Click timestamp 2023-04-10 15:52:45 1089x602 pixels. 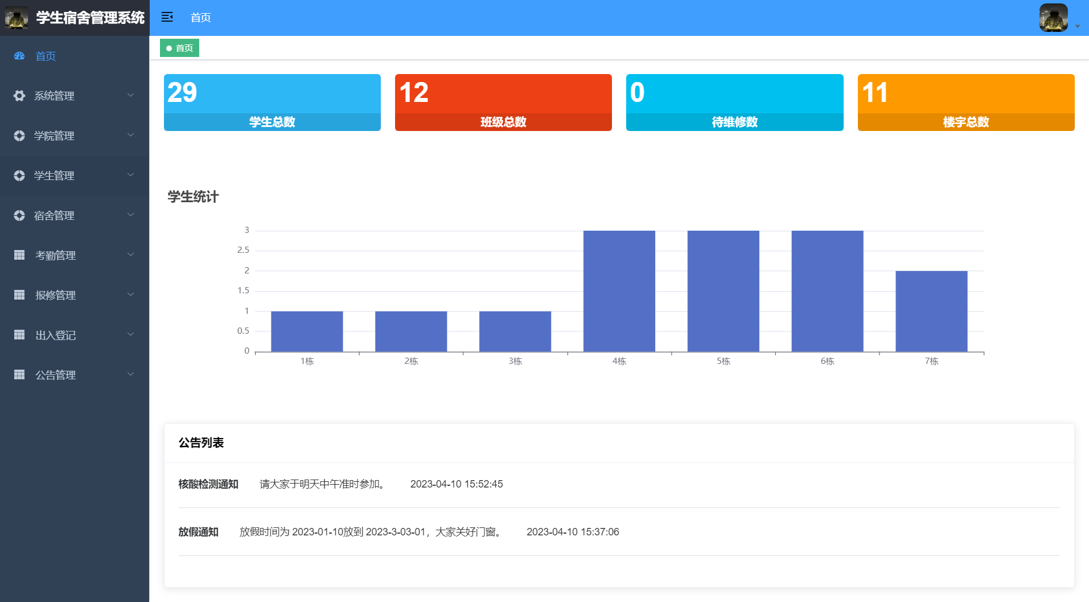(x=457, y=484)
